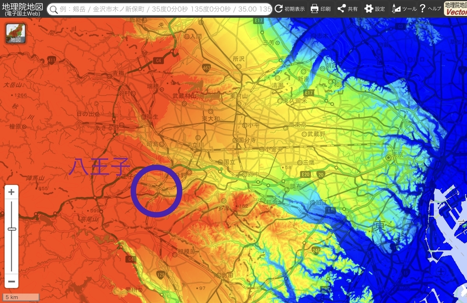
Task: Click the 狛江 city label
Action: (x=321, y=202)
